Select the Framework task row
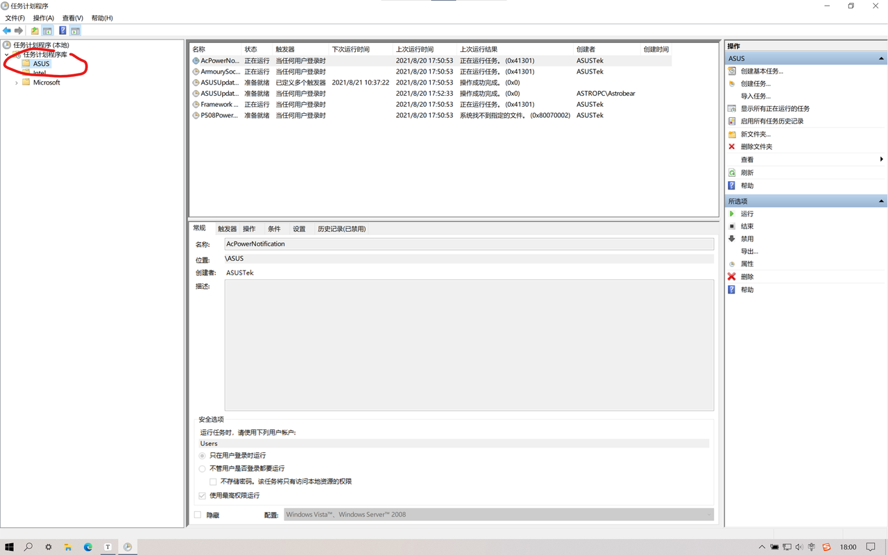888x555 pixels. pyautogui.click(x=430, y=104)
